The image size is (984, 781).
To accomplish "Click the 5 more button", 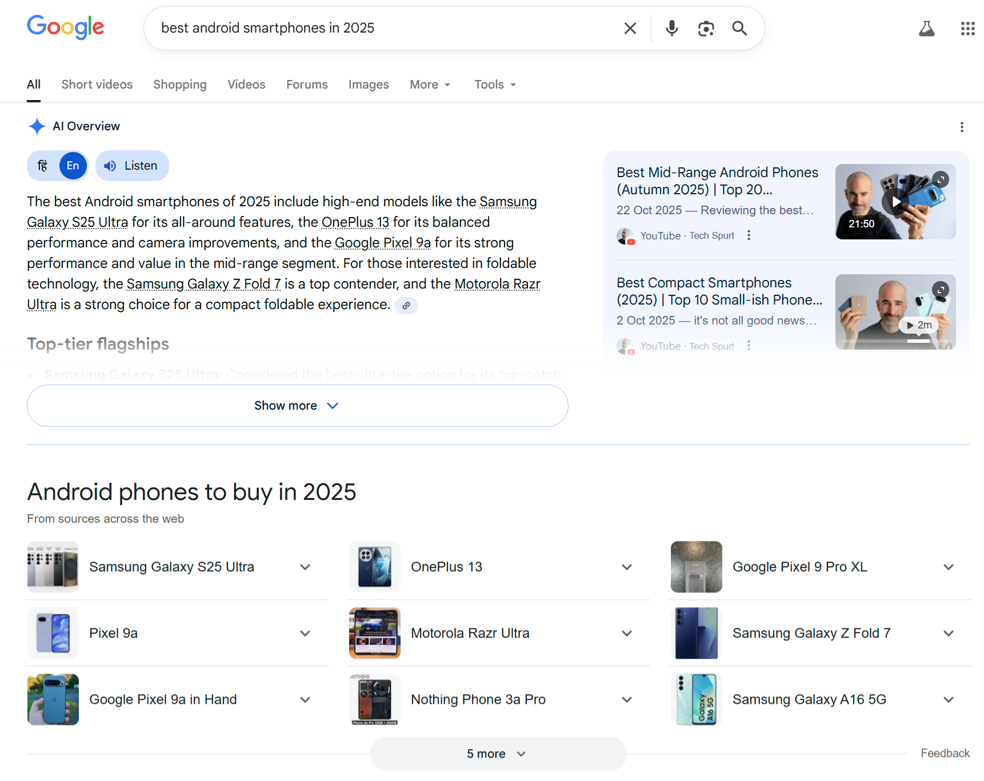I will [497, 754].
